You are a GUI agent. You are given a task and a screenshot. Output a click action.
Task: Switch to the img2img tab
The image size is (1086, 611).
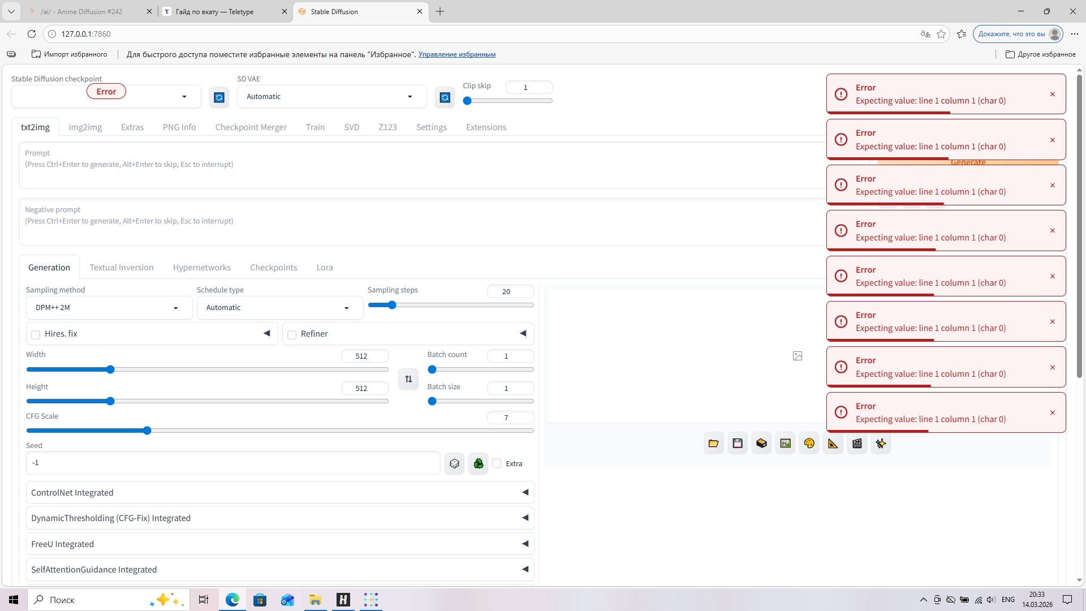coord(85,127)
